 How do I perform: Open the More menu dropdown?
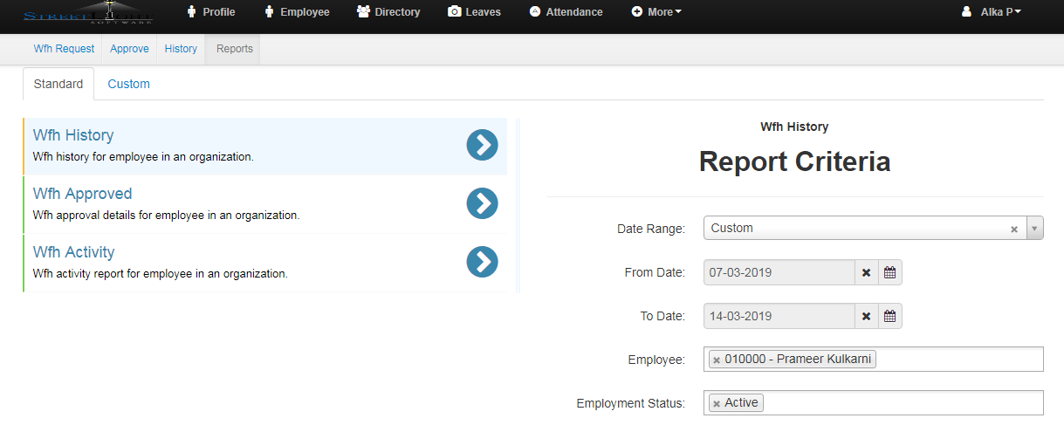point(656,12)
